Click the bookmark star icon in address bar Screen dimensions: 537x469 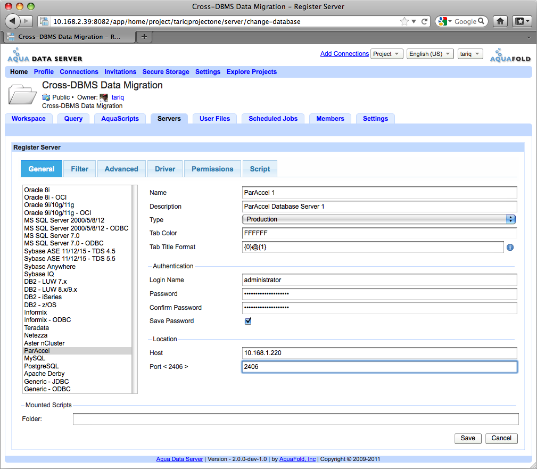404,22
